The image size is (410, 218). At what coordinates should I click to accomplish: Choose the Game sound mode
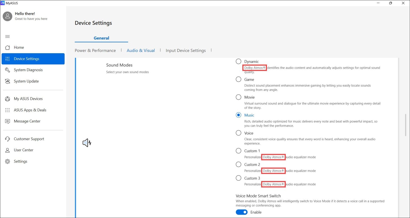point(239,80)
